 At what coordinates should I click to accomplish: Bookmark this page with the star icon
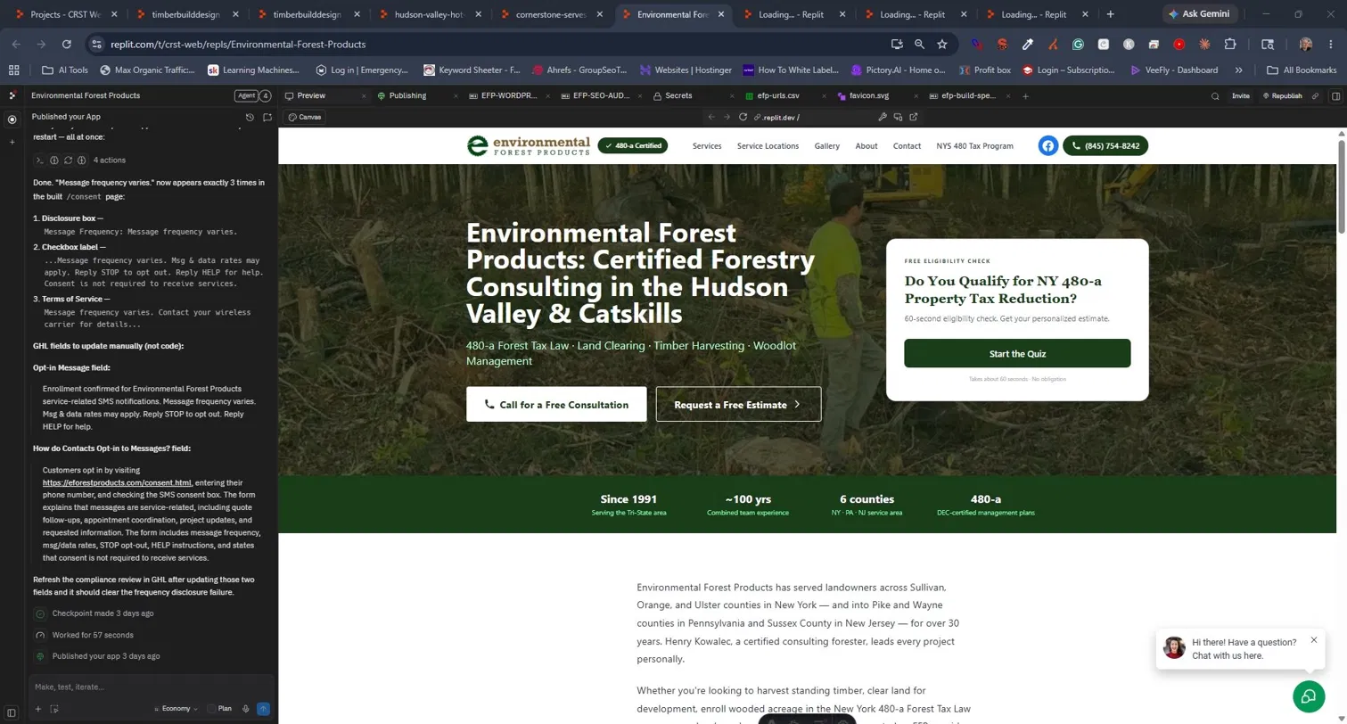(x=942, y=44)
